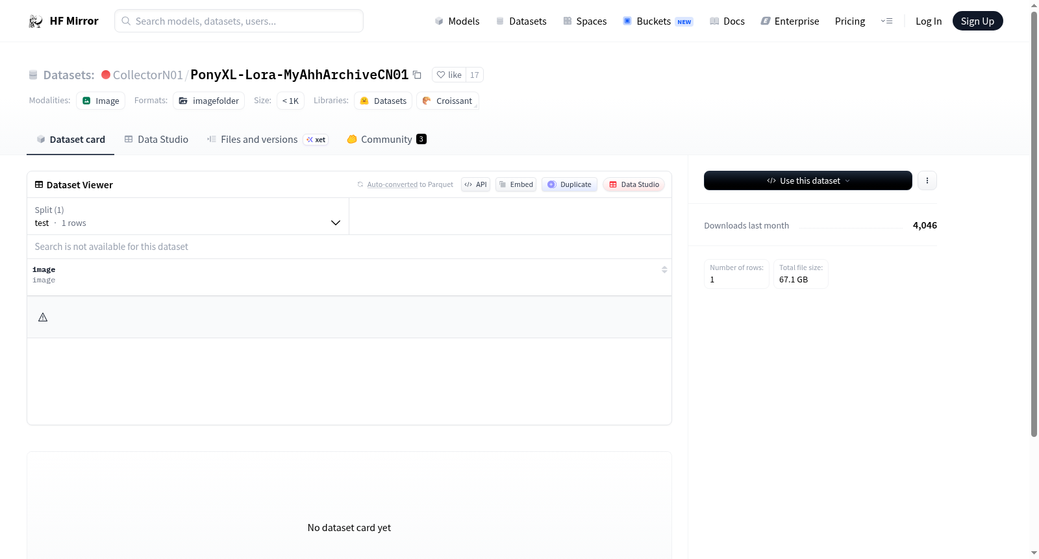Image resolution: width=1039 pixels, height=559 pixels.
Task: Click the Community count badge 3
Action: 421,139
